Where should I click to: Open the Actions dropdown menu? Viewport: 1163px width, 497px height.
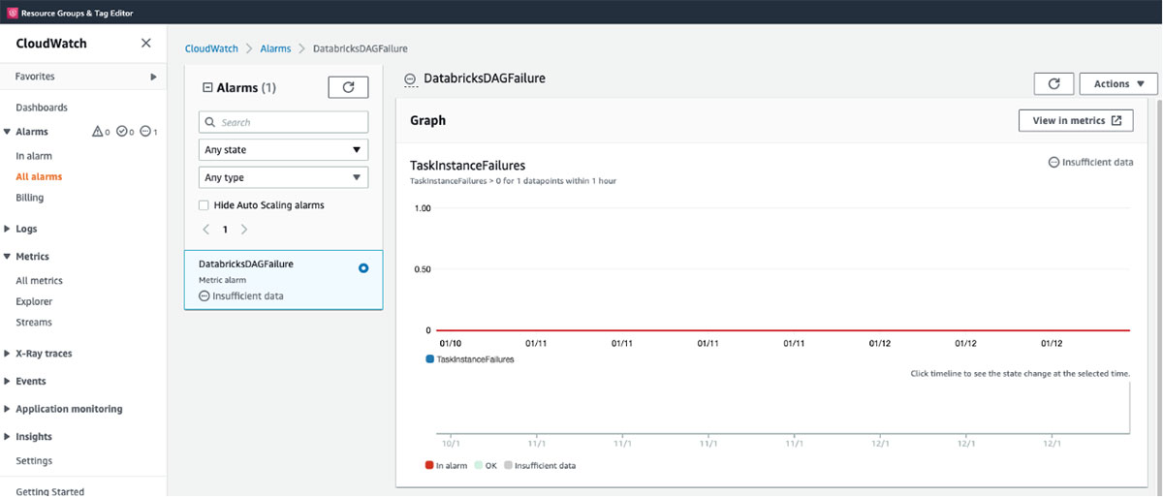click(1118, 84)
